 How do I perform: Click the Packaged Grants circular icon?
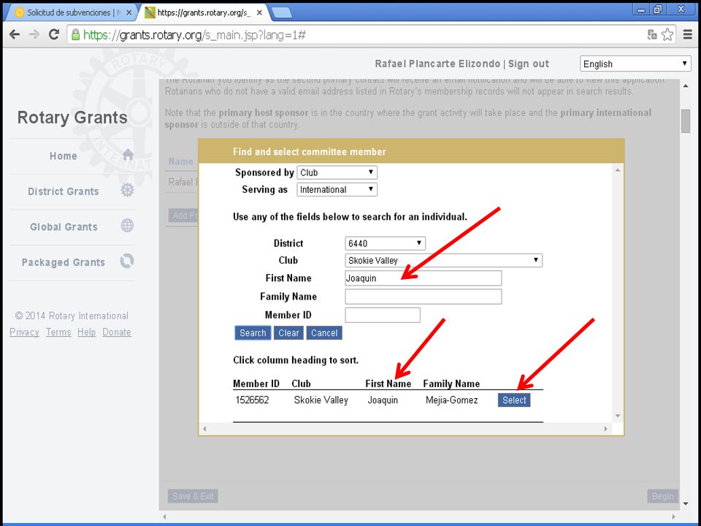pos(127,261)
